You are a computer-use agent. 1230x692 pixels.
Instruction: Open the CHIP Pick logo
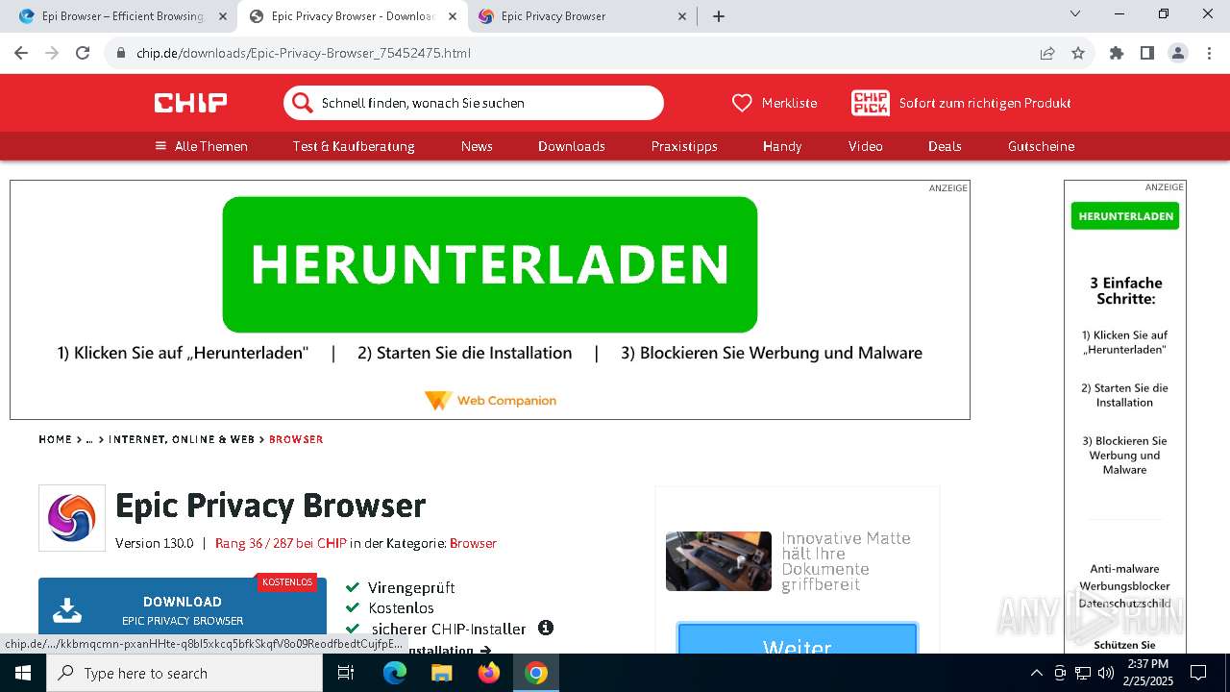coord(871,103)
